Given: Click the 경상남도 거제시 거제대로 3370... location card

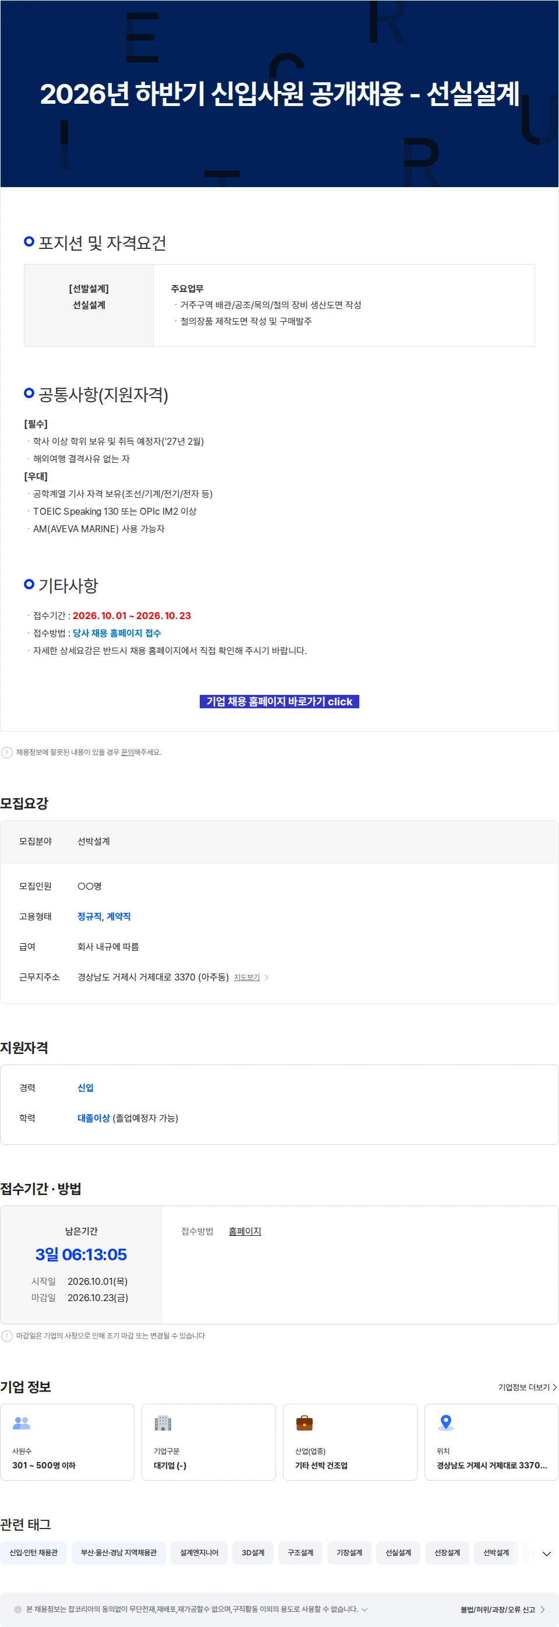Looking at the screenshot, I should (x=491, y=1442).
